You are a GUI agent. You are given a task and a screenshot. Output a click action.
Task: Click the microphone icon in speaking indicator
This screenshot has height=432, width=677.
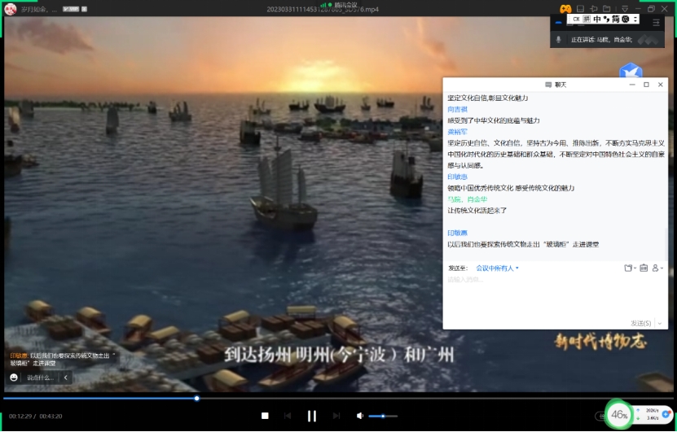(558, 40)
